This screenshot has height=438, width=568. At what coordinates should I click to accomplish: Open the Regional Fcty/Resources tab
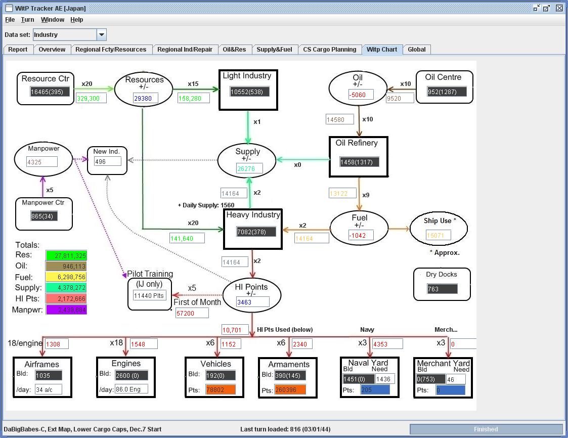click(x=111, y=49)
